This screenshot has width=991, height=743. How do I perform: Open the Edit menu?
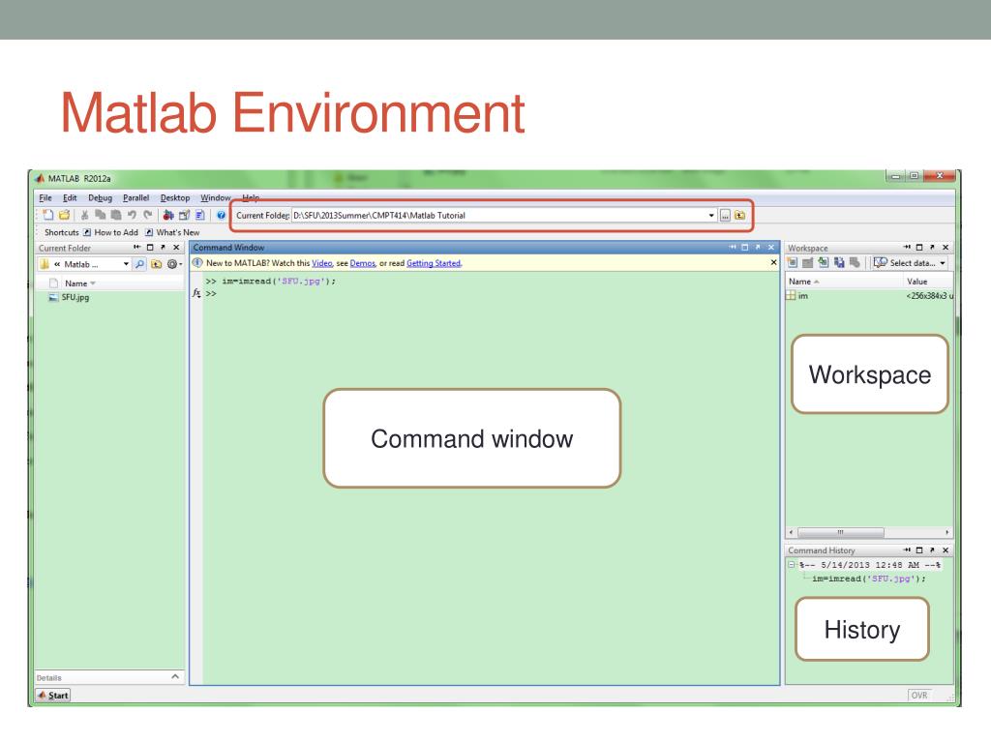coord(70,197)
